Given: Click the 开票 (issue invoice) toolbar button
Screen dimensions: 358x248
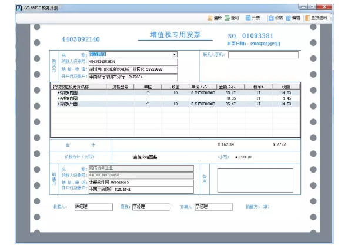Looking at the screenshot, I should point(253,18).
